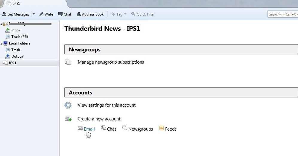
Task: Click the Local Folders computer icon
Action: (x=5, y=43)
